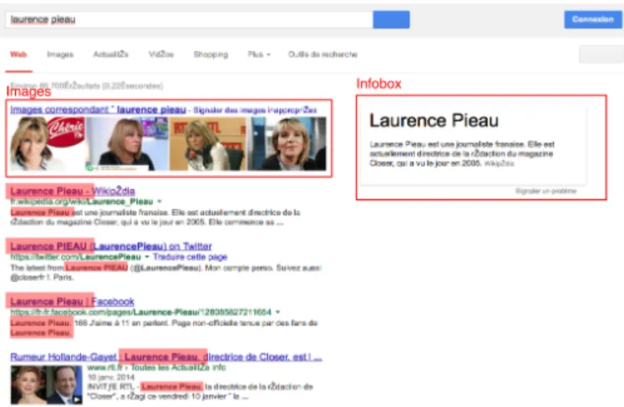
Task: Open the Rumeur Hollande-Gayet result link
Action: [166, 357]
